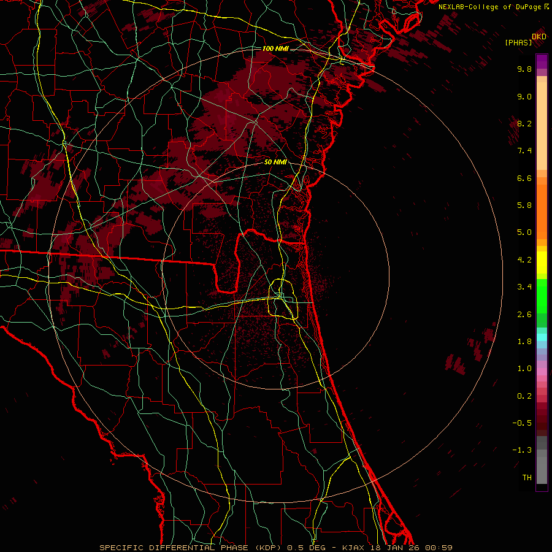Click the 5.0 legend value
This screenshot has width=552, height=552.
pyautogui.click(x=524, y=232)
